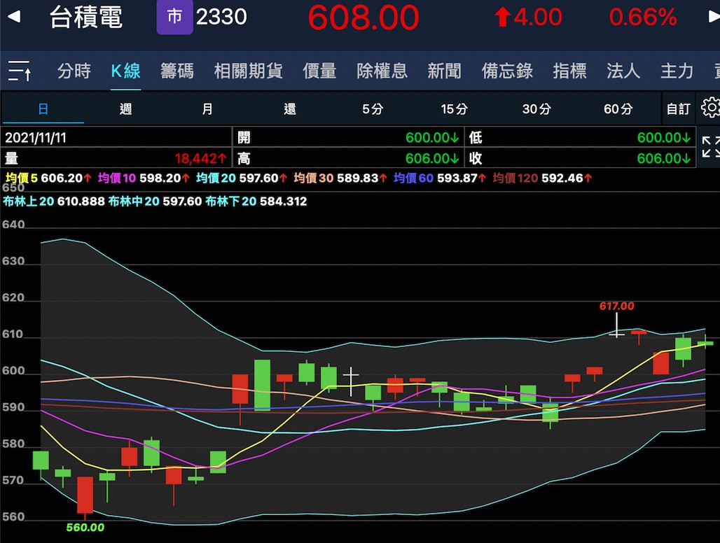
Task: Select the 月 monthly period
Action: click(x=207, y=109)
